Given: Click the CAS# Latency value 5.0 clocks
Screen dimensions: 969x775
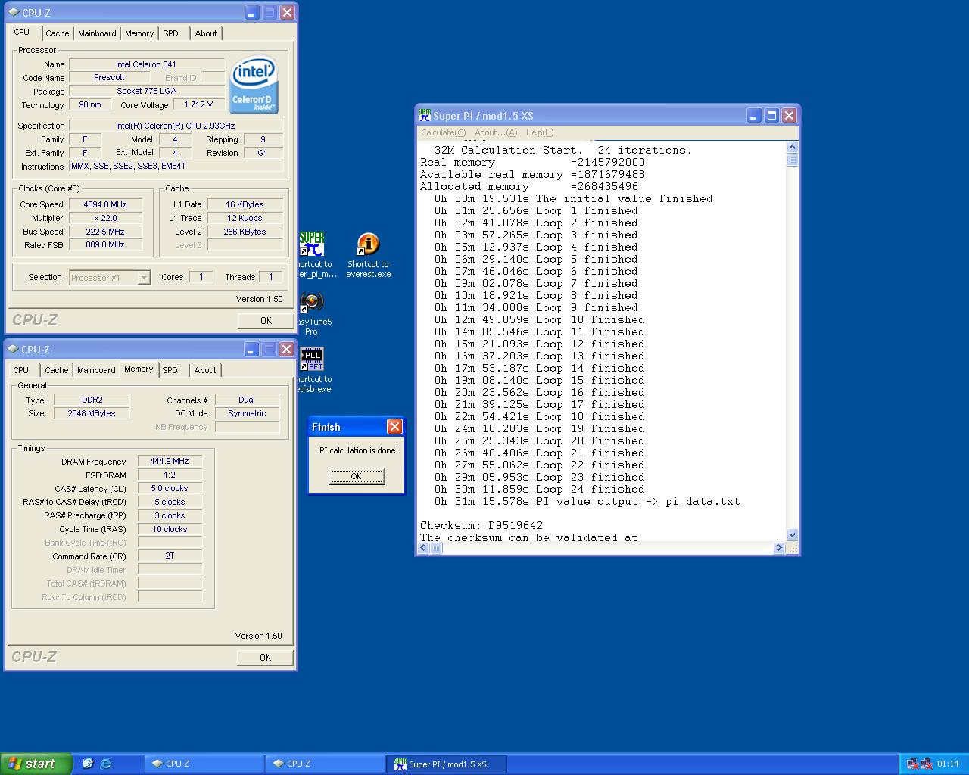Looking at the screenshot, I should (x=170, y=488).
